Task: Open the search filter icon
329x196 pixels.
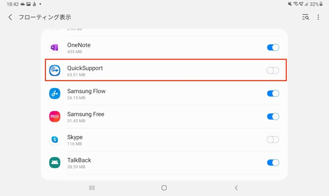Action: pyautogui.click(x=306, y=17)
